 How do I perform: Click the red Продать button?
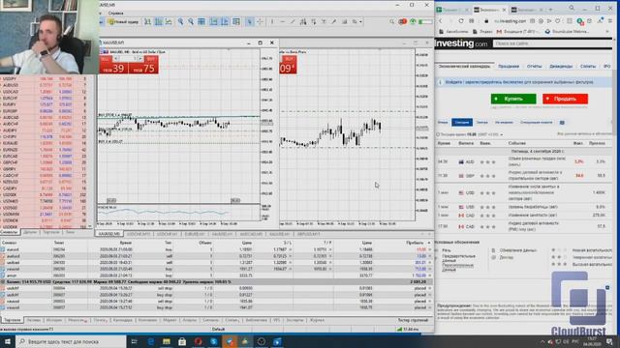click(565, 99)
